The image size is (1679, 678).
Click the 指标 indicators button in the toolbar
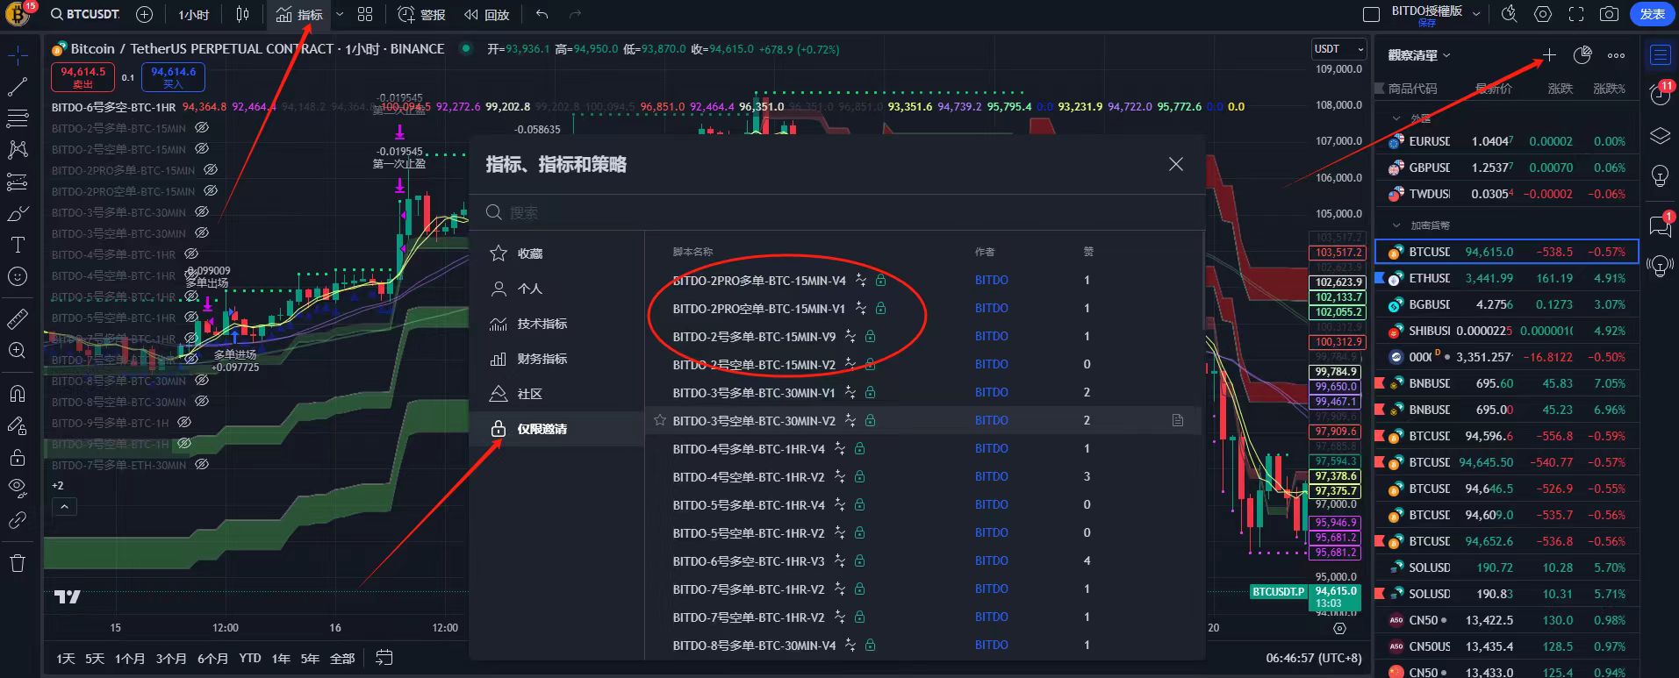[299, 14]
